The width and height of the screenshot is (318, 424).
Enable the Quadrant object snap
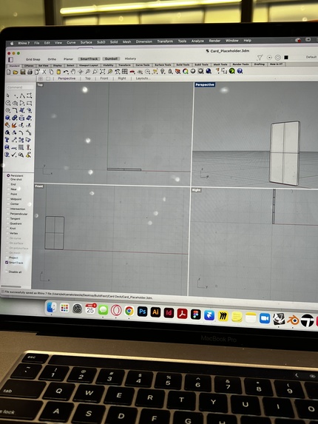8,223
